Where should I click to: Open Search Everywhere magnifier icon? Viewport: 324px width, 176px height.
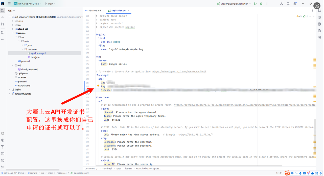click(x=288, y=4)
